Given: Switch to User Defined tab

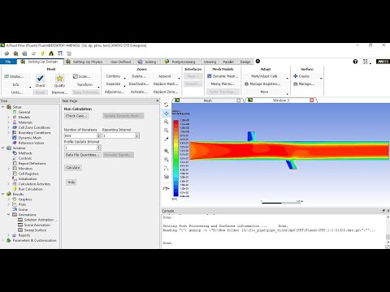Looking at the screenshot, I should (x=120, y=62).
